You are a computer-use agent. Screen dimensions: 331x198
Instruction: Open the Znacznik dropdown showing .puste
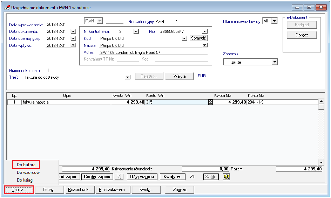click(275, 62)
